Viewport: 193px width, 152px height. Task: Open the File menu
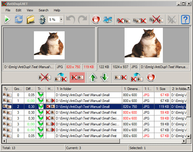coord(8,10)
